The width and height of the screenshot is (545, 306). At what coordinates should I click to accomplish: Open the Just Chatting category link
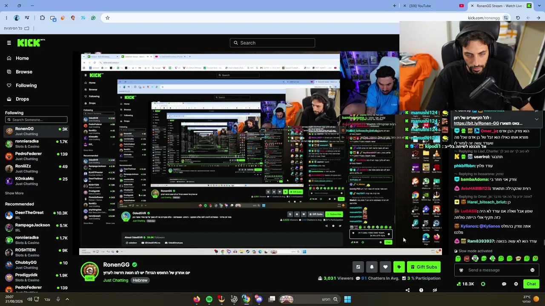pyautogui.click(x=115, y=280)
